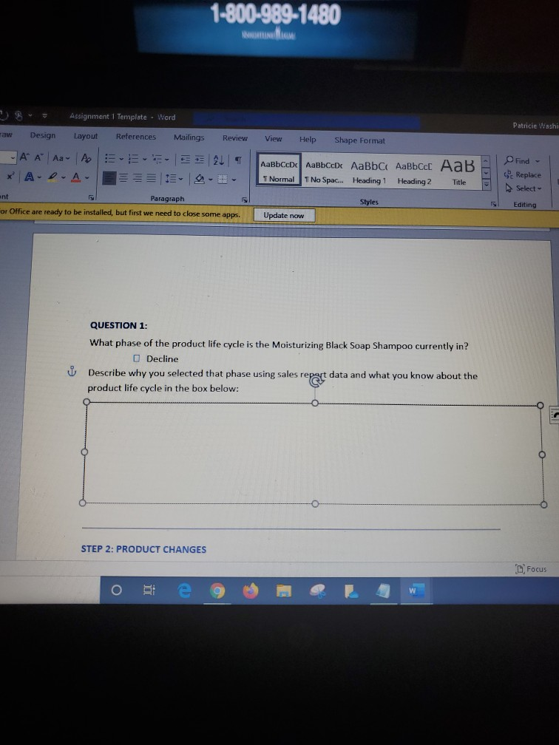Open the View tab

click(x=274, y=139)
